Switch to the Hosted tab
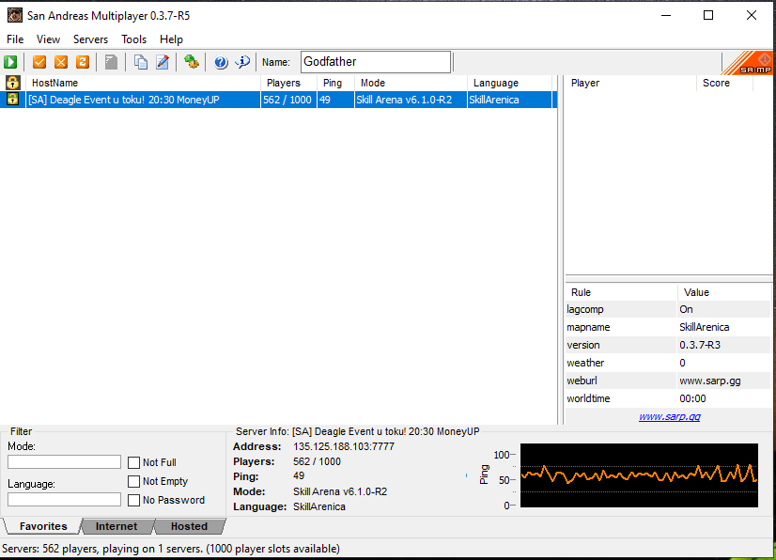This screenshot has height=560, width=776. coord(189,526)
